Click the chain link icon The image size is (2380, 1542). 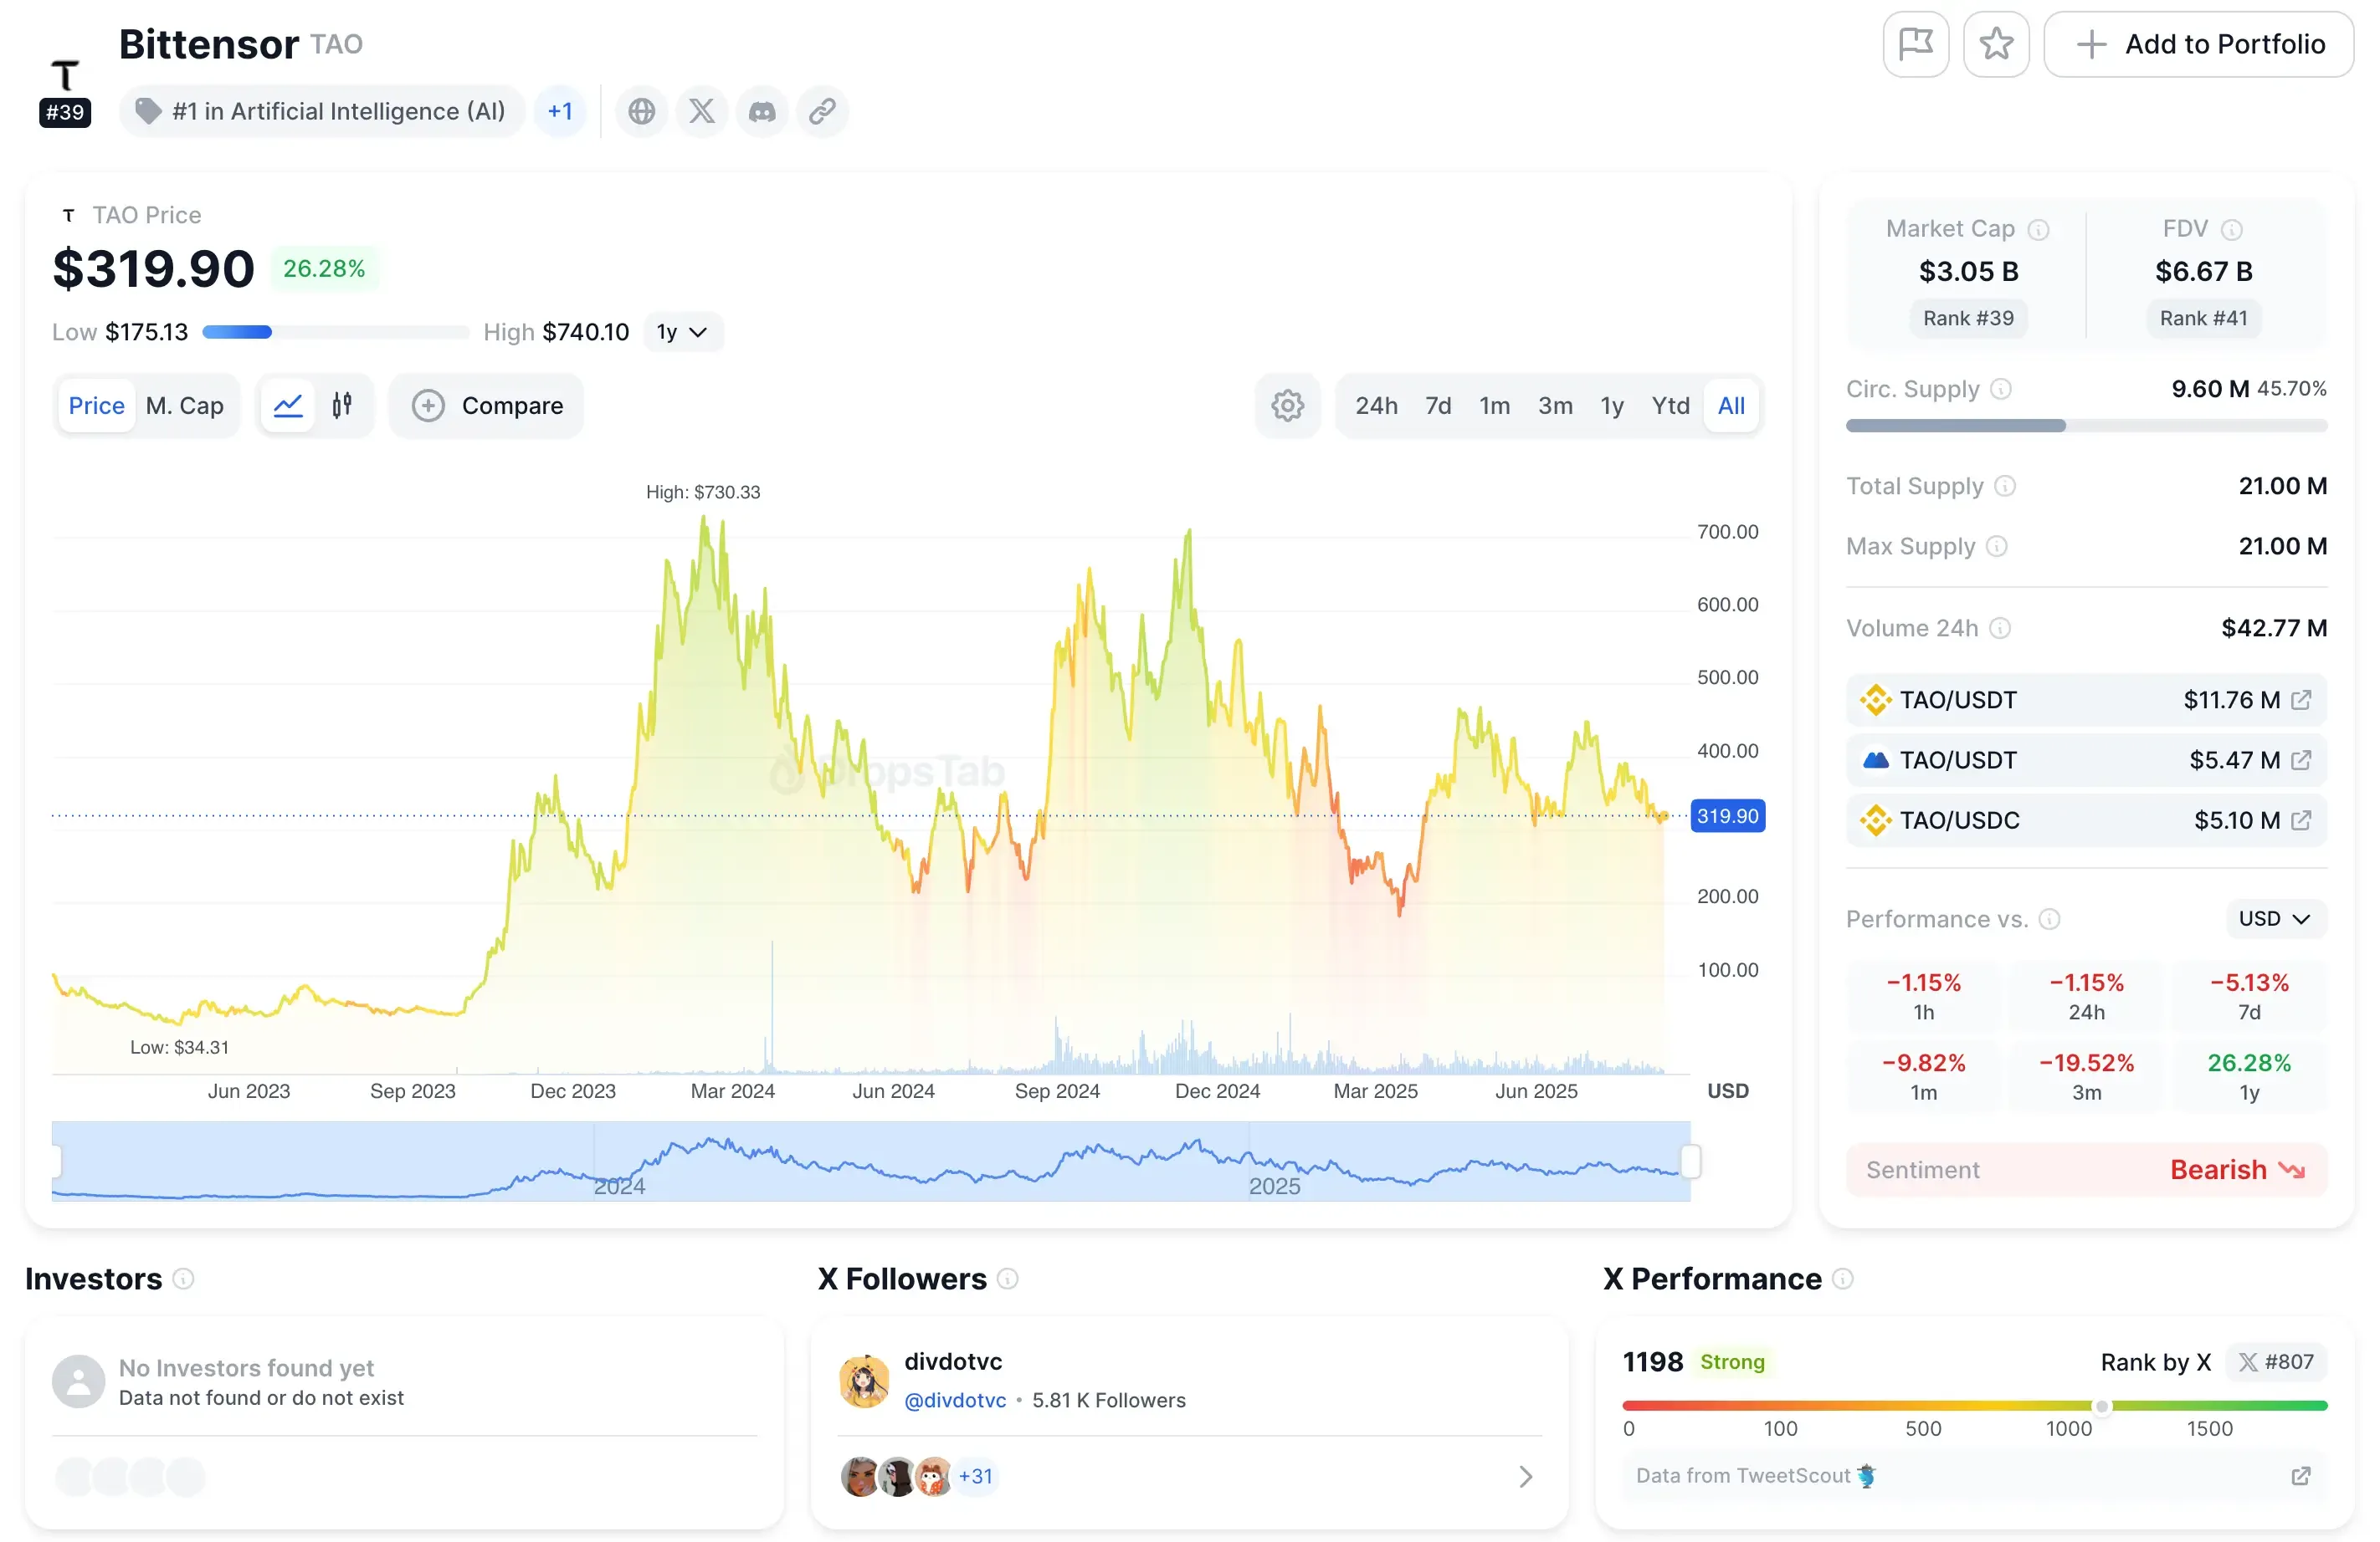coord(822,111)
